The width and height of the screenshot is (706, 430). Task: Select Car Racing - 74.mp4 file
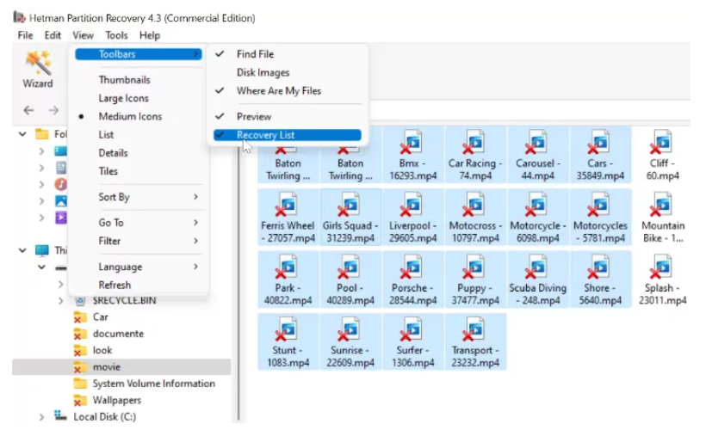(475, 155)
